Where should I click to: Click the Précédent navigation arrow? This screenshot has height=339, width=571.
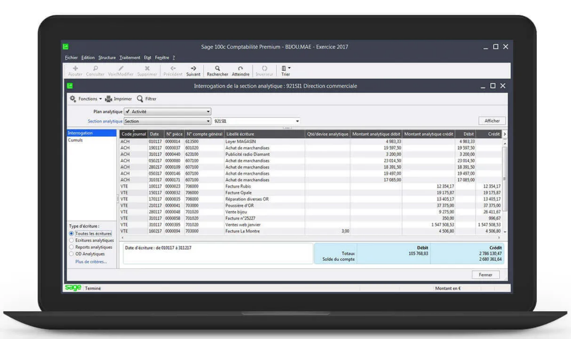coord(172,69)
